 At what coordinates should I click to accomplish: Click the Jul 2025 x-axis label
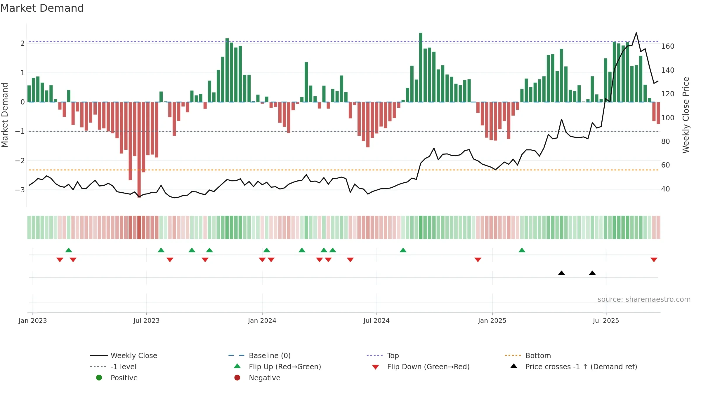606,320
